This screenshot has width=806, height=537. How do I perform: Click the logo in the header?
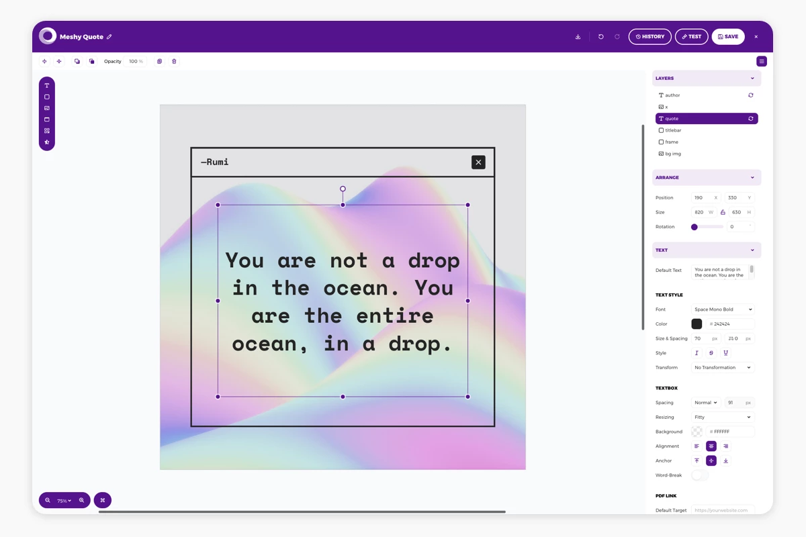pyautogui.click(x=48, y=36)
